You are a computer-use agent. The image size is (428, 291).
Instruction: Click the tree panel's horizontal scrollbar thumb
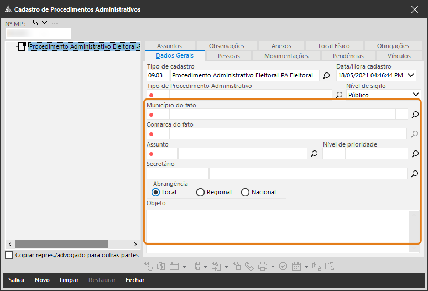click(x=62, y=244)
